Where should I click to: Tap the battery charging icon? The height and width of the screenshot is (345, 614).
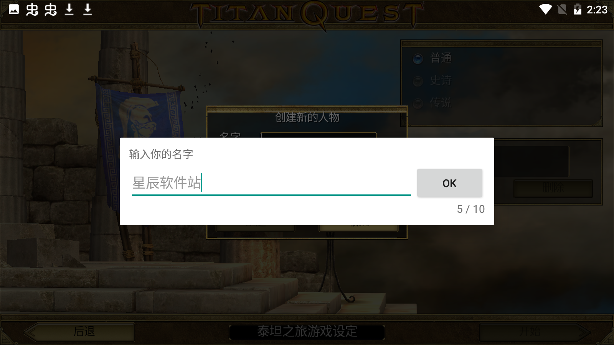tap(578, 9)
